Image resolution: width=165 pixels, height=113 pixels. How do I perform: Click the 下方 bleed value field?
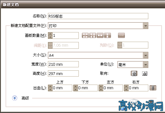coord(87,88)
